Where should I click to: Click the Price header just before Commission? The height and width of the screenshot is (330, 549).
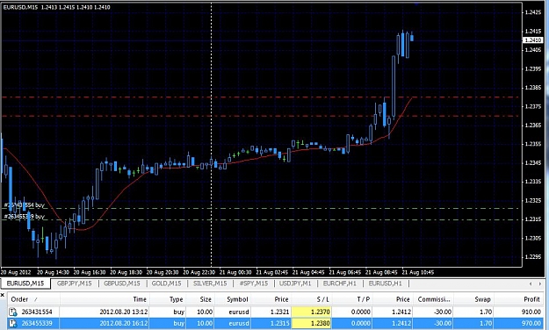(x=393, y=299)
